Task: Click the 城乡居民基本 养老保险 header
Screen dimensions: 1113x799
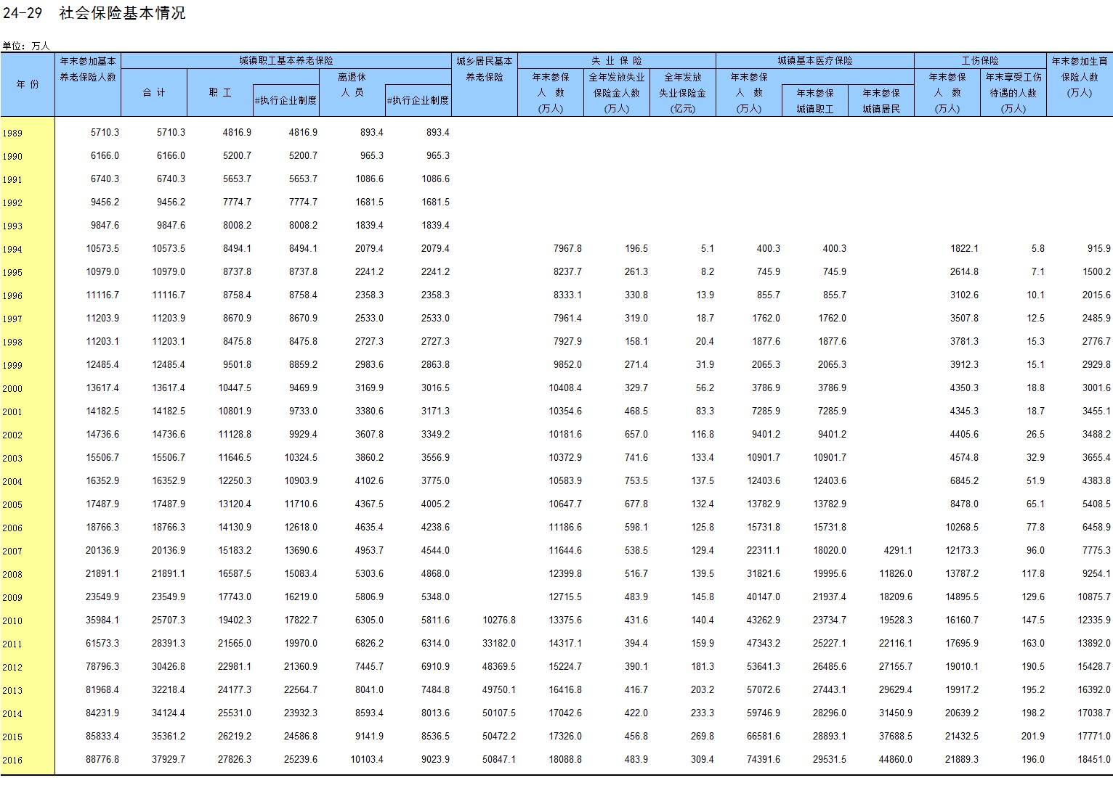Action: click(x=485, y=69)
